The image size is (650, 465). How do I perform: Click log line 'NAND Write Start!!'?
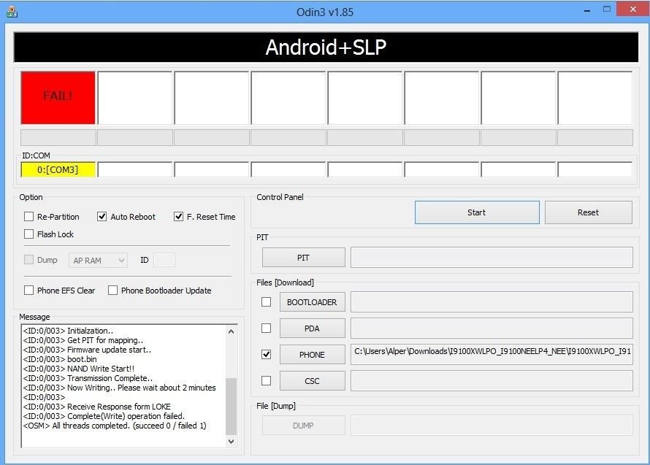pyautogui.click(x=79, y=369)
